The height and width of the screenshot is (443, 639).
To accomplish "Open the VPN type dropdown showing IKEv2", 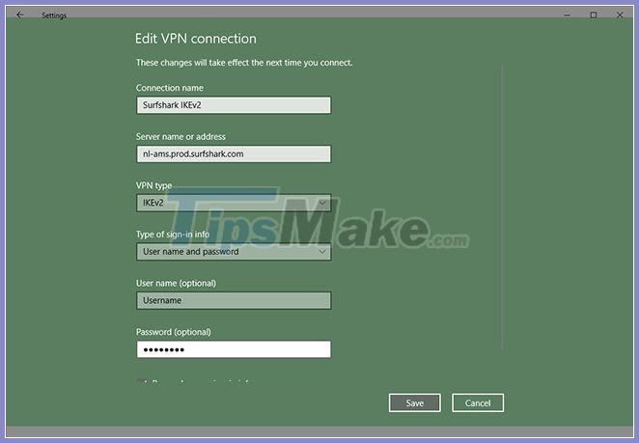I will point(234,203).
